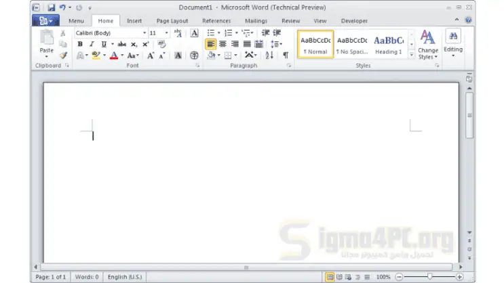
Task: Click the Find binoculars Editing icon
Action: pyautogui.click(x=453, y=36)
